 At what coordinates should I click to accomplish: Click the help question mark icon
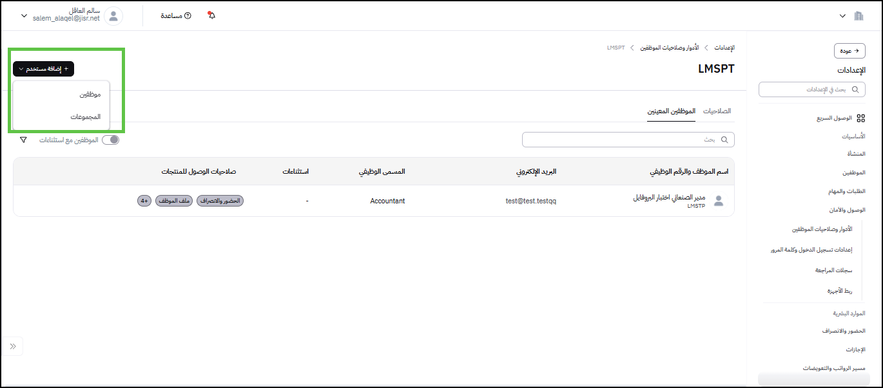coord(188,15)
